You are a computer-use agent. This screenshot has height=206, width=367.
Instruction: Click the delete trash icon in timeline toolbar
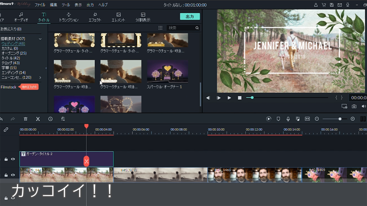coord(25,119)
